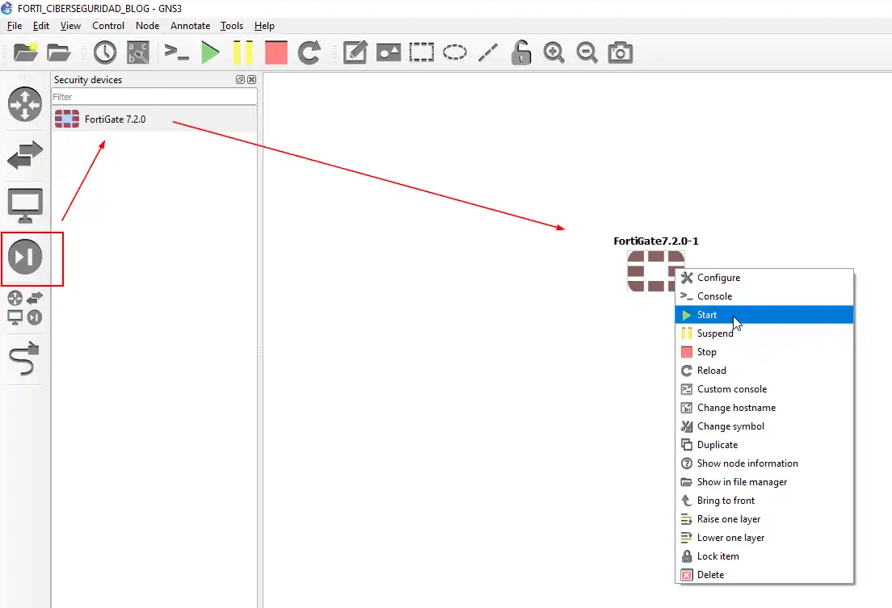This screenshot has width=892, height=608.
Task: Open the Annotate menu
Action: pyautogui.click(x=190, y=26)
